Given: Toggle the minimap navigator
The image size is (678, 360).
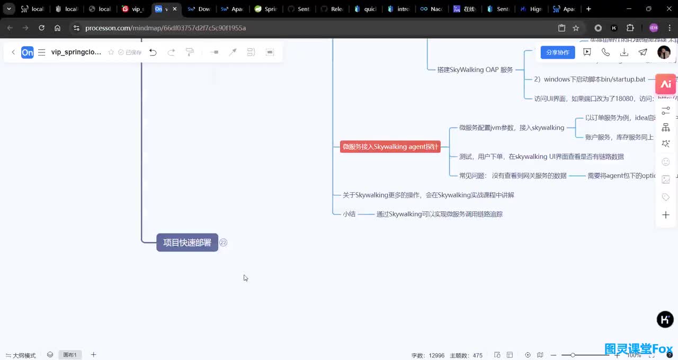Looking at the screenshot, I should point(540,355).
